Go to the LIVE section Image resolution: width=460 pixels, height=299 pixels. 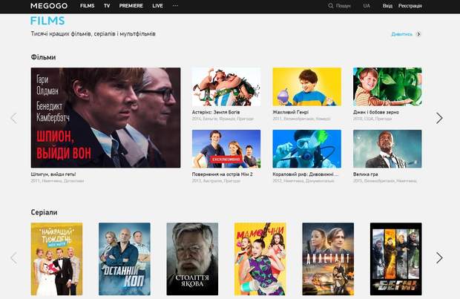[157, 5]
